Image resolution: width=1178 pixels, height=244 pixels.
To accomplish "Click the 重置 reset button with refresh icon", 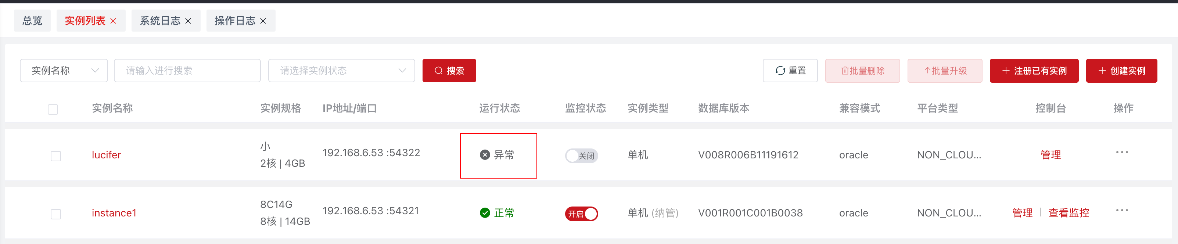I will tap(790, 71).
